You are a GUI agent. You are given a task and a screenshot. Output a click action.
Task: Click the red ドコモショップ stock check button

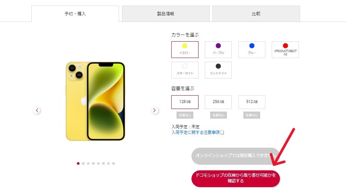[236, 179]
